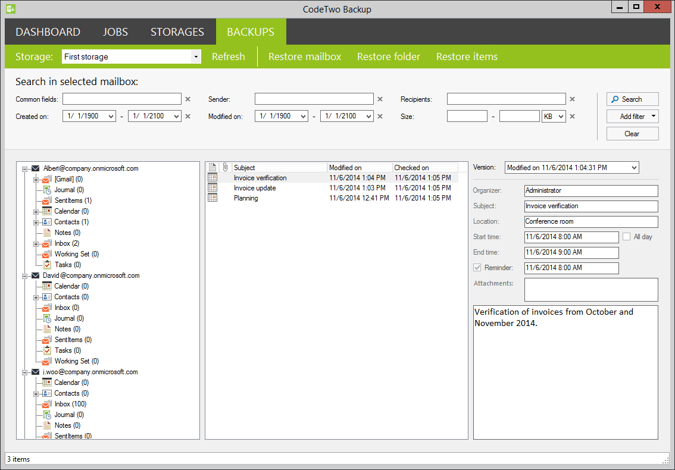Click Restore mailbox
The image size is (675, 470).
point(305,57)
